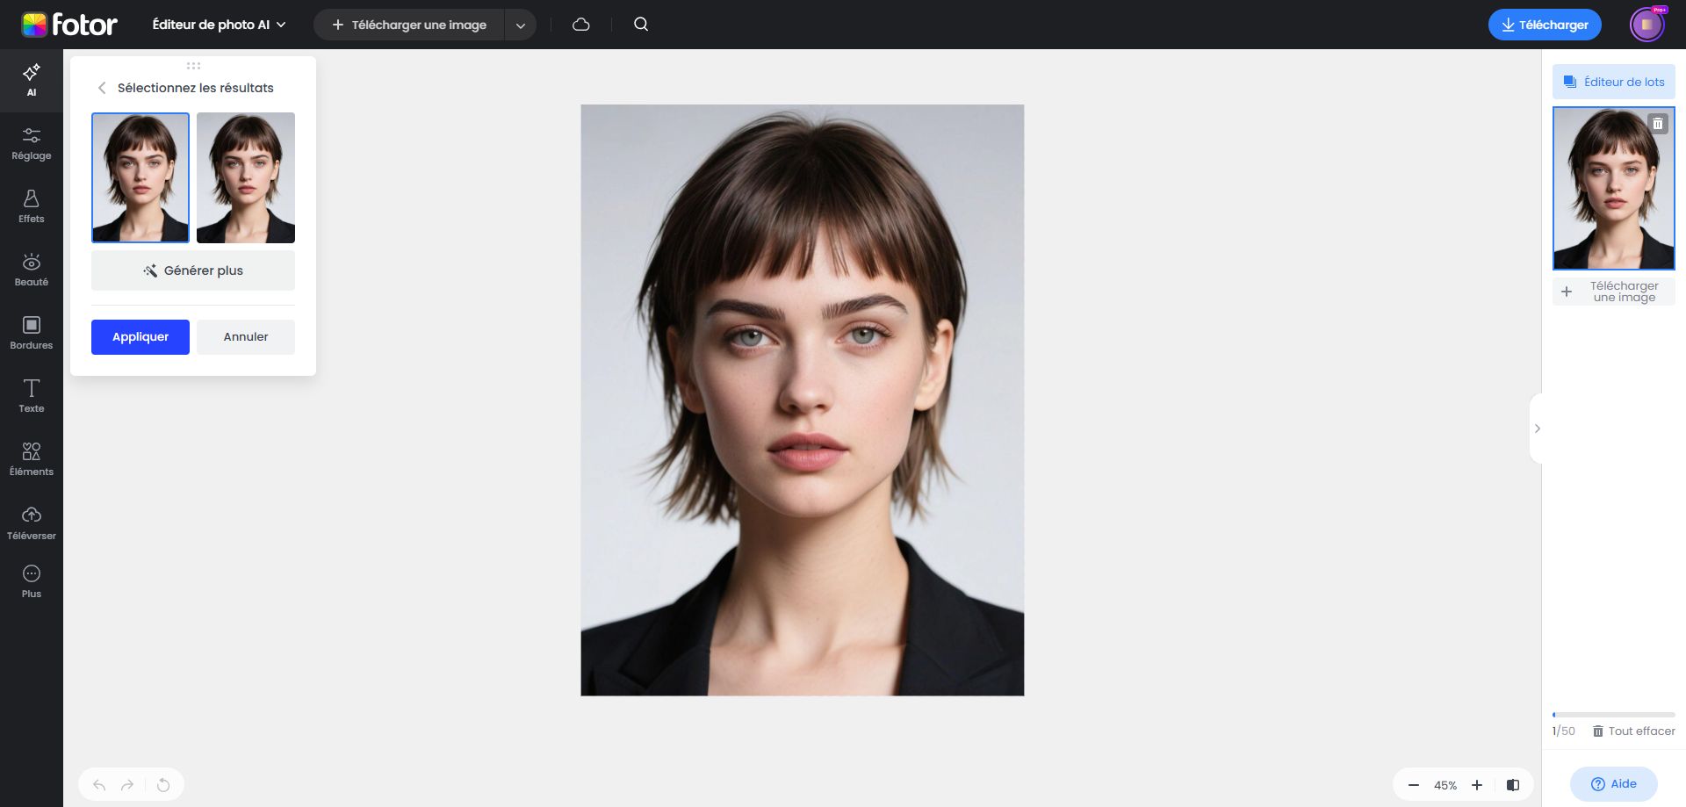Toggle the before/after compare view
This screenshot has width=1686, height=807.
coord(1512,785)
